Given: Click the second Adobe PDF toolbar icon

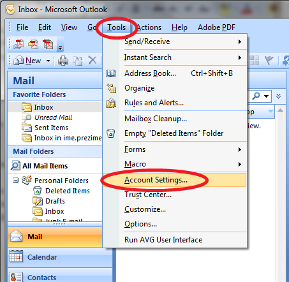Looking at the screenshot, I should tap(33, 44).
